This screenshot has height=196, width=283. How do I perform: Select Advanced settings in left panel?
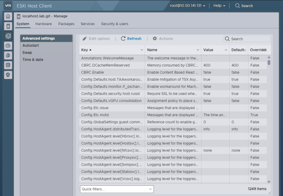[46, 39]
